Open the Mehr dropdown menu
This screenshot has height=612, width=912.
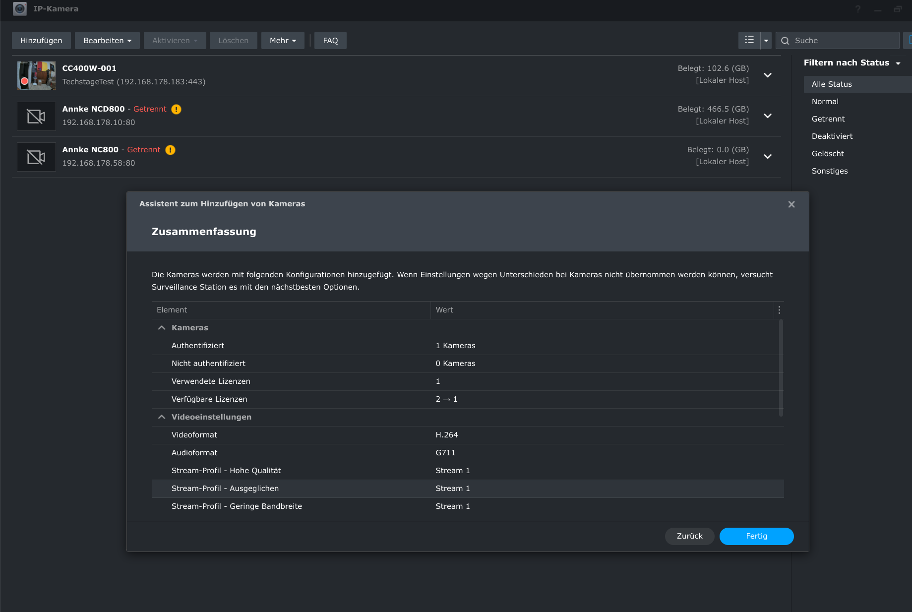pyautogui.click(x=283, y=41)
